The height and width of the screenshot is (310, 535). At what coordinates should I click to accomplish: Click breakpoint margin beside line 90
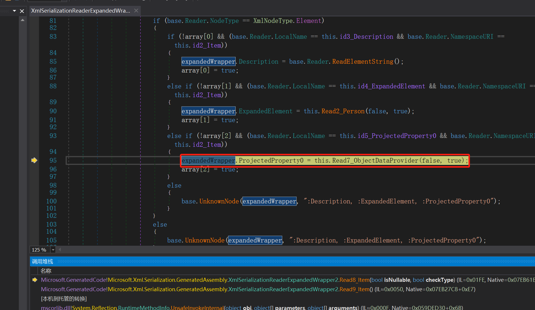point(34,111)
